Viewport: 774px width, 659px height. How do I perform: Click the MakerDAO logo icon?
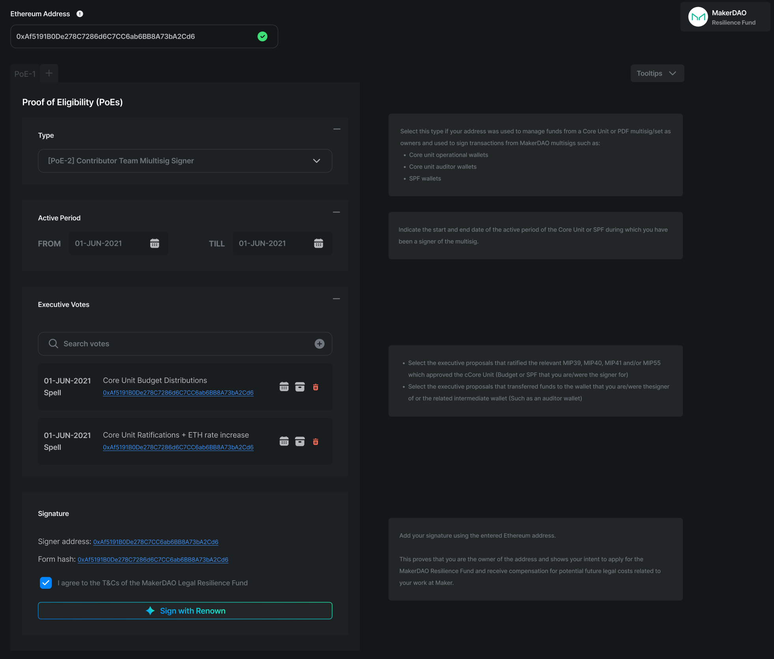click(698, 17)
